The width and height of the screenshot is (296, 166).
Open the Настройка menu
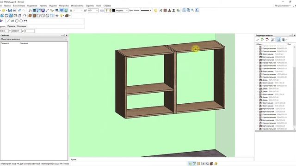pyautogui.click(x=64, y=6)
